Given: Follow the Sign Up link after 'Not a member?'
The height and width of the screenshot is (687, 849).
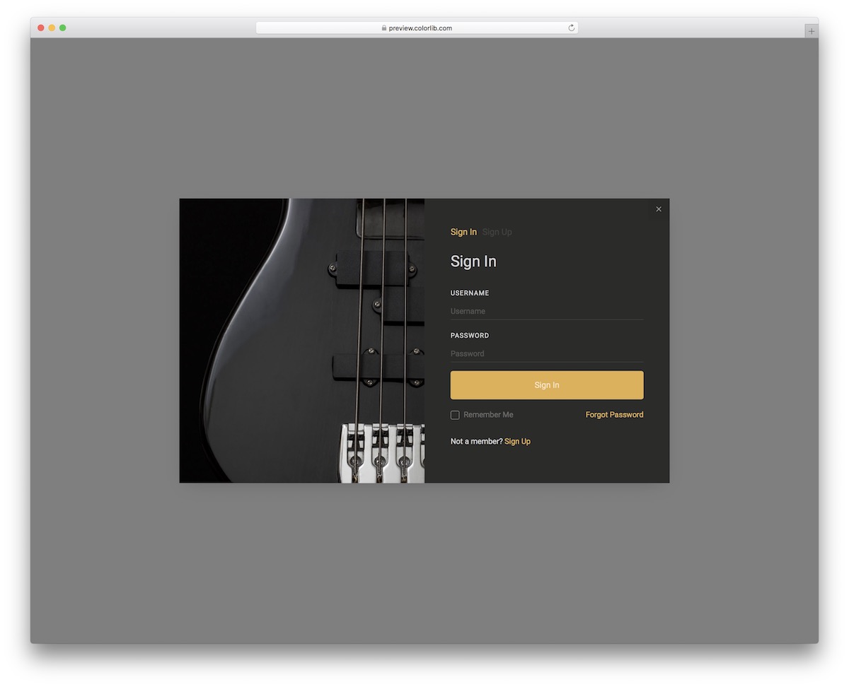Looking at the screenshot, I should tap(517, 441).
